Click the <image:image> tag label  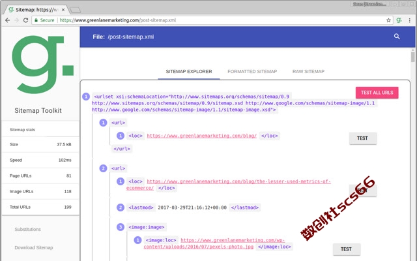click(147, 227)
